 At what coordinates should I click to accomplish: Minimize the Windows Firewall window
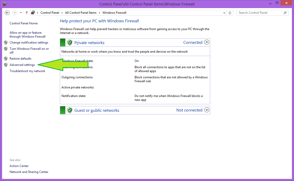coord(270,3)
